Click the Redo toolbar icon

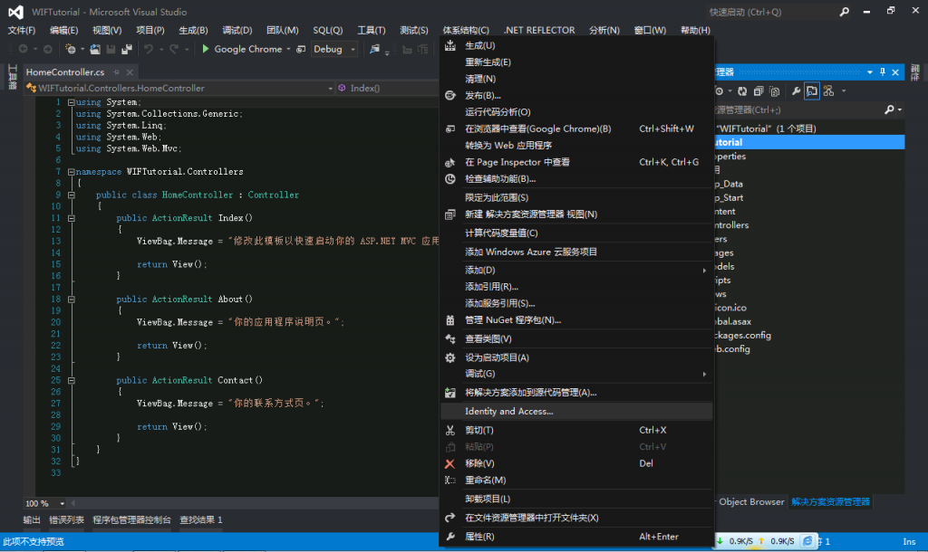(x=174, y=49)
